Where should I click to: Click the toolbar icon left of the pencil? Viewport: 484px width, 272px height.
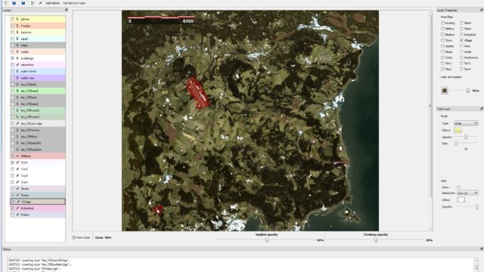(x=33, y=3)
